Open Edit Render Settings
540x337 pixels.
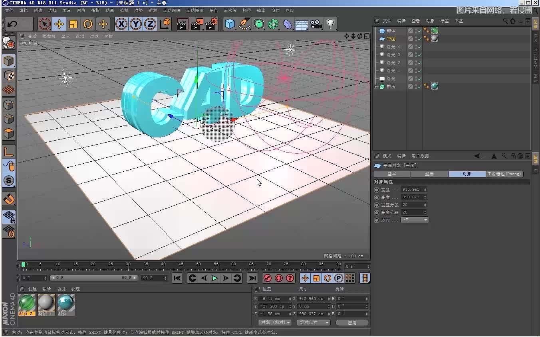click(x=211, y=24)
